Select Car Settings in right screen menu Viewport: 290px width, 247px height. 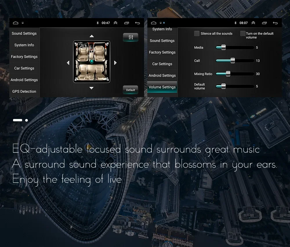pos(162,64)
